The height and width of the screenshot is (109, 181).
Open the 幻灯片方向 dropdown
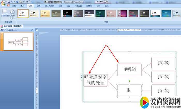click(x=12, y=15)
